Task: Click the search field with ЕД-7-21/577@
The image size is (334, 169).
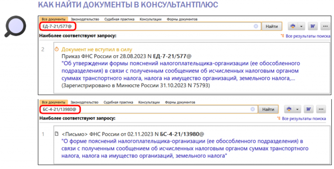Action: (150, 26)
